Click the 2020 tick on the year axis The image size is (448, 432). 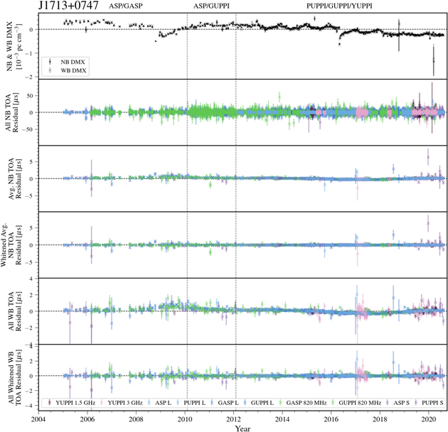[428, 419]
